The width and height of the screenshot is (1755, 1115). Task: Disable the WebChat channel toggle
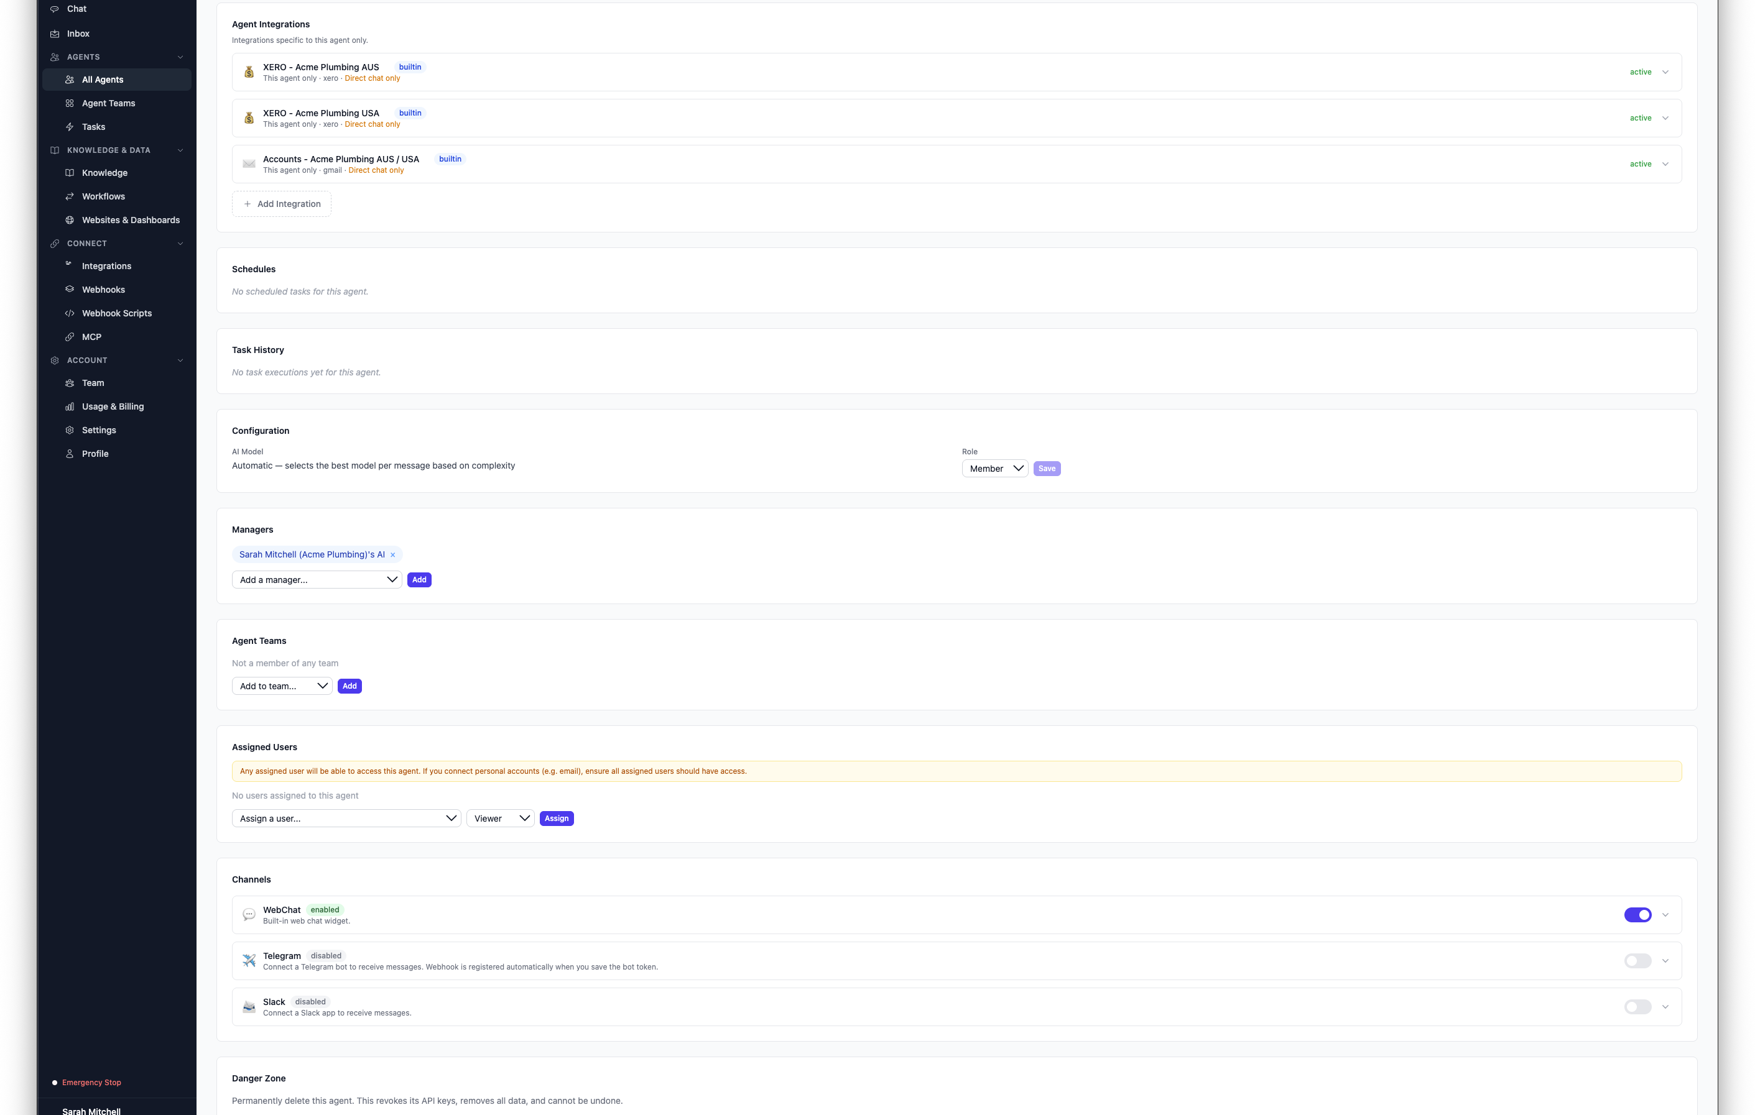point(1637,915)
